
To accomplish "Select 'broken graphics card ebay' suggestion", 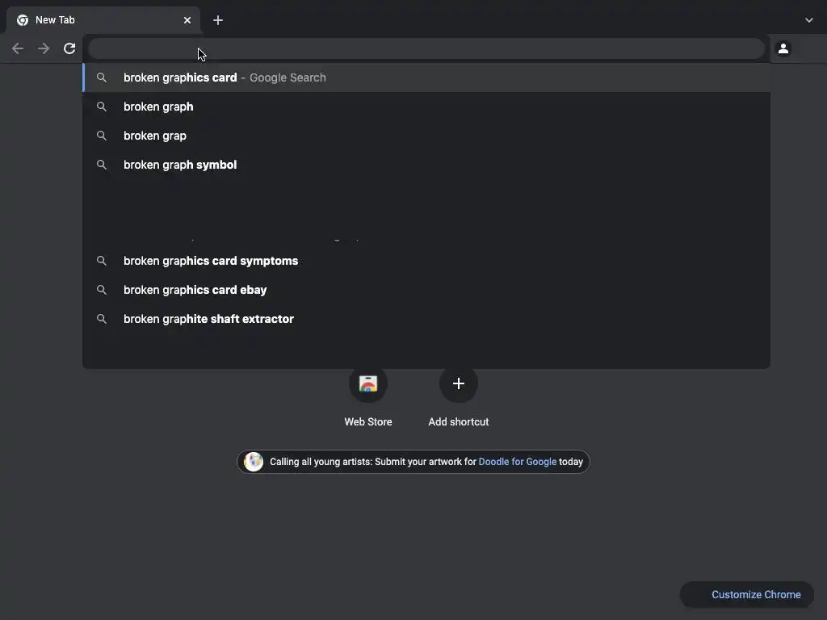I will (195, 290).
